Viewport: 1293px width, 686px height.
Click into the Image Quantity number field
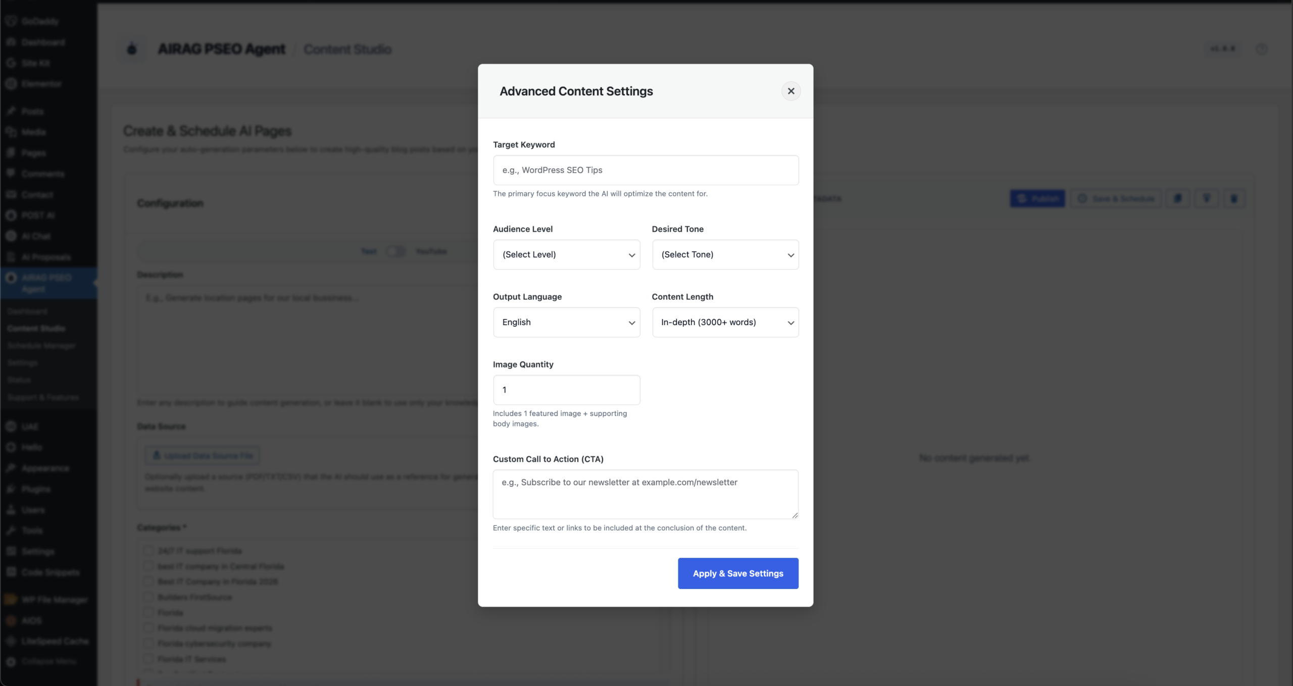tap(567, 390)
